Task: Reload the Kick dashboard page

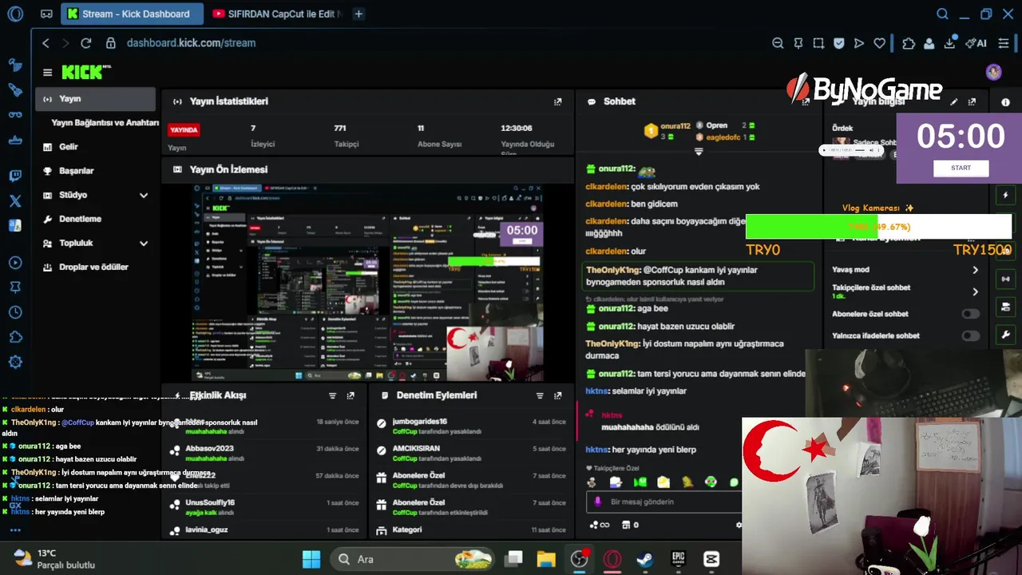Action: point(86,43)
